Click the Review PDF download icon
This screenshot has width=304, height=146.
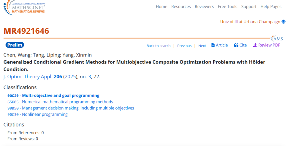(255, 45)
